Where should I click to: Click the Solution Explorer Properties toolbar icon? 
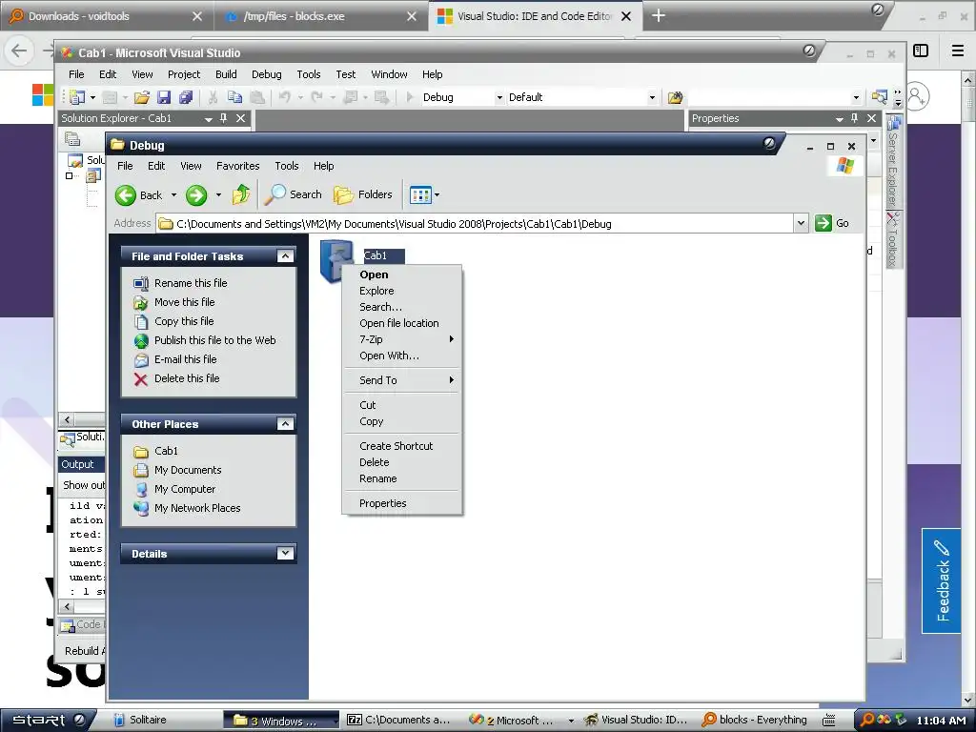pos(72,139)
